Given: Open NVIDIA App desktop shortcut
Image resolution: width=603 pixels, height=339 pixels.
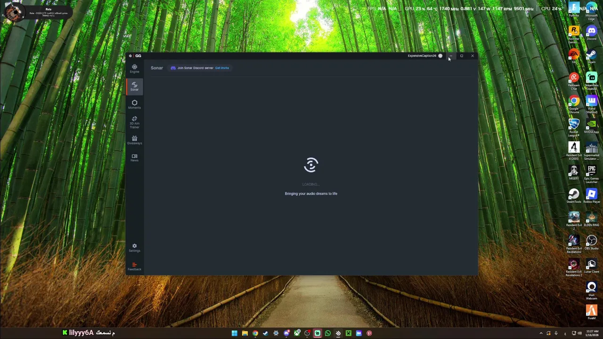Looking at the screenshot, I should pos(591,126).
